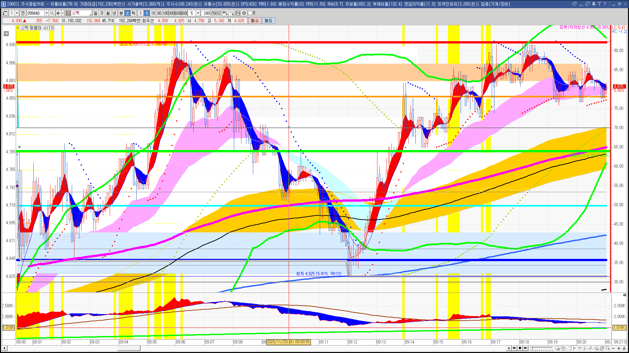Click the bottom-right magnifier zoom icon
629x353 pixels.
click(x=608, y=348)
